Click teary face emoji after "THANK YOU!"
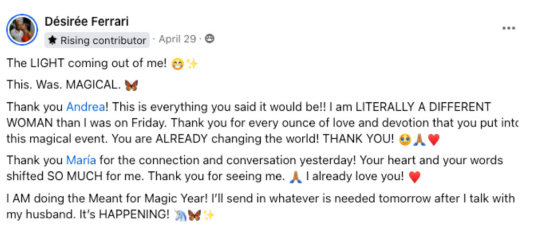 pyautogui.click(x=405, y=139)
